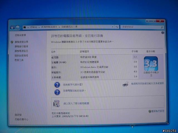The width and height of the screenshot is (178, 133).
Task: Open 調整電源設定 link
Action: tap(21, 51)
